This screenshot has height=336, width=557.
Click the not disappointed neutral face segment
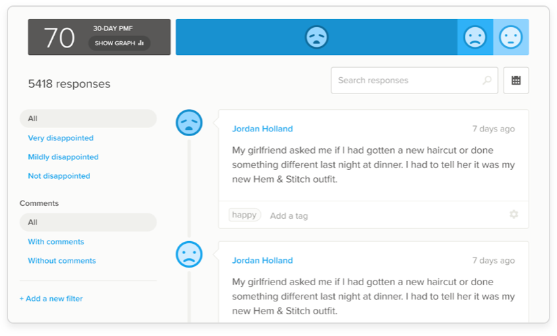pyautogui.click(x=511, y=37)
